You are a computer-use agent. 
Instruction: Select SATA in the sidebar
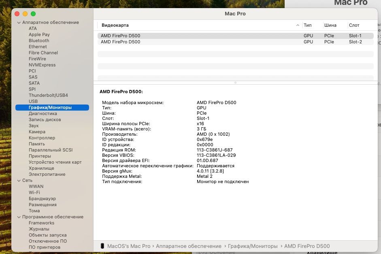pyautogui.click(x=34, y=83)
